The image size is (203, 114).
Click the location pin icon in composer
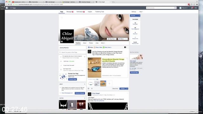point(92,89)
